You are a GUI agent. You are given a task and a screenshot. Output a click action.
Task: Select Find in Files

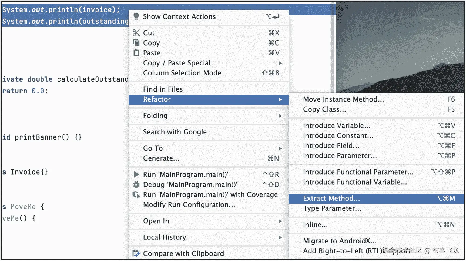point(163,89)
